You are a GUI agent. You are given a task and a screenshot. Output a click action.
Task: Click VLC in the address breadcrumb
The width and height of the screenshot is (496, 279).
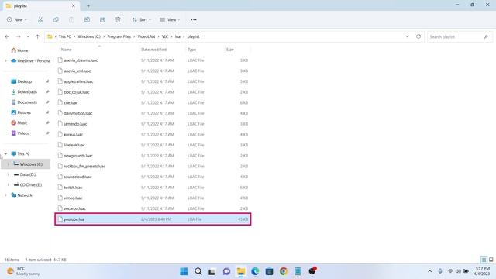click(165, 36)
